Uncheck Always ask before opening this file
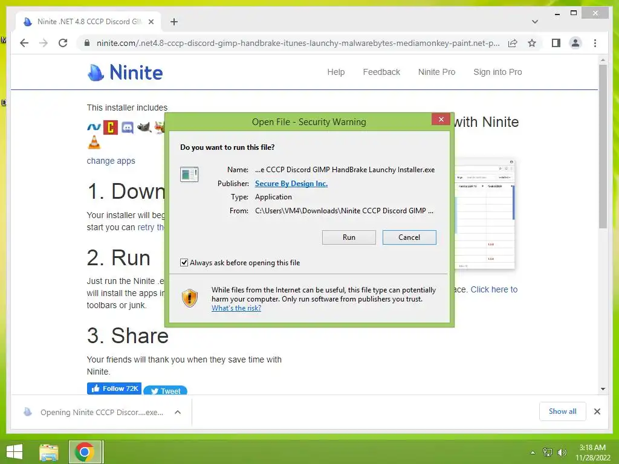Screen dimensions: 619x464 (x=184, y=263)
